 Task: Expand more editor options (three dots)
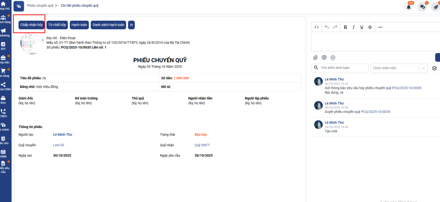tap(380, 27)
